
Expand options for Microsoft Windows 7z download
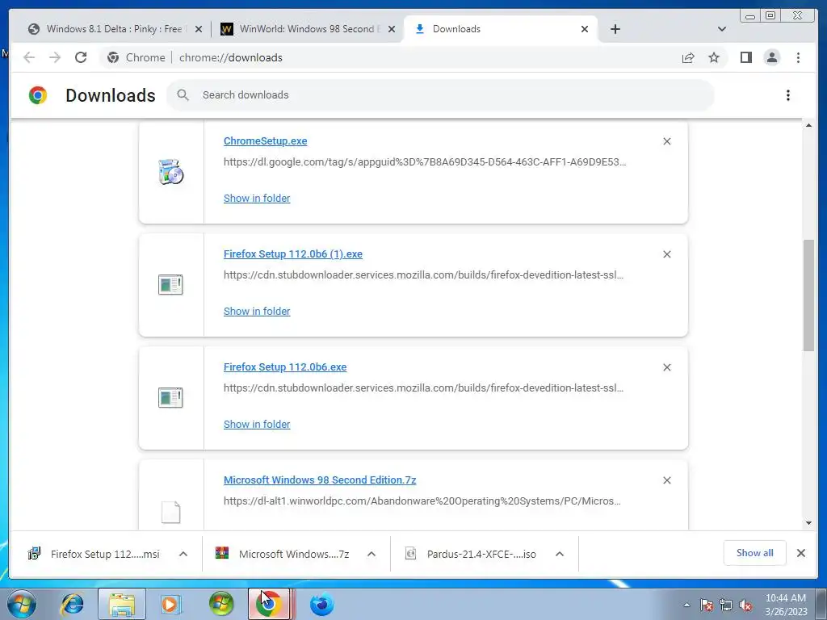372,554
